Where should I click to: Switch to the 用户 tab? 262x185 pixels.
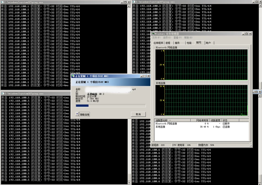(209, 43)
